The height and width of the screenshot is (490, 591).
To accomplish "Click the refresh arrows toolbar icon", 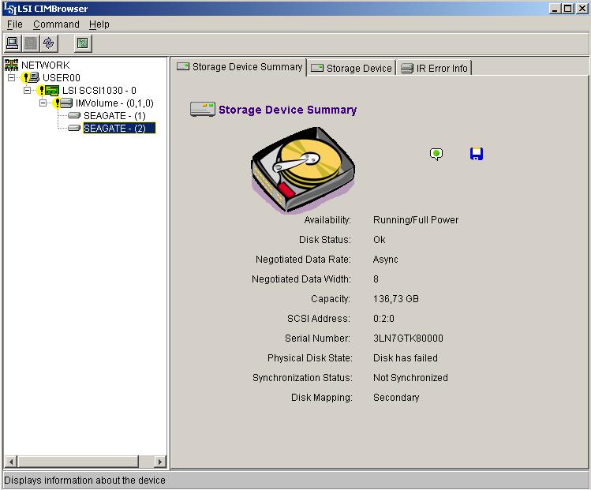I will pyautogui.click(x=49, y=43).
